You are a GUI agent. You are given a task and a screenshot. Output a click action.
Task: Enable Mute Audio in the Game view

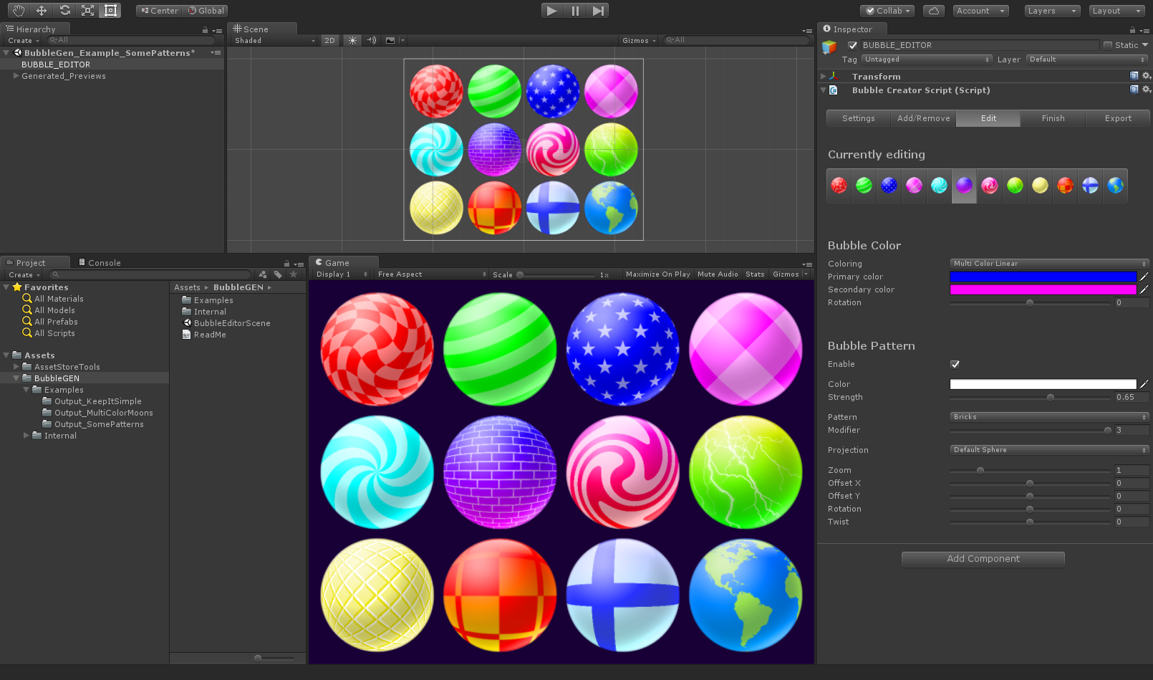(x=717, y=274)
